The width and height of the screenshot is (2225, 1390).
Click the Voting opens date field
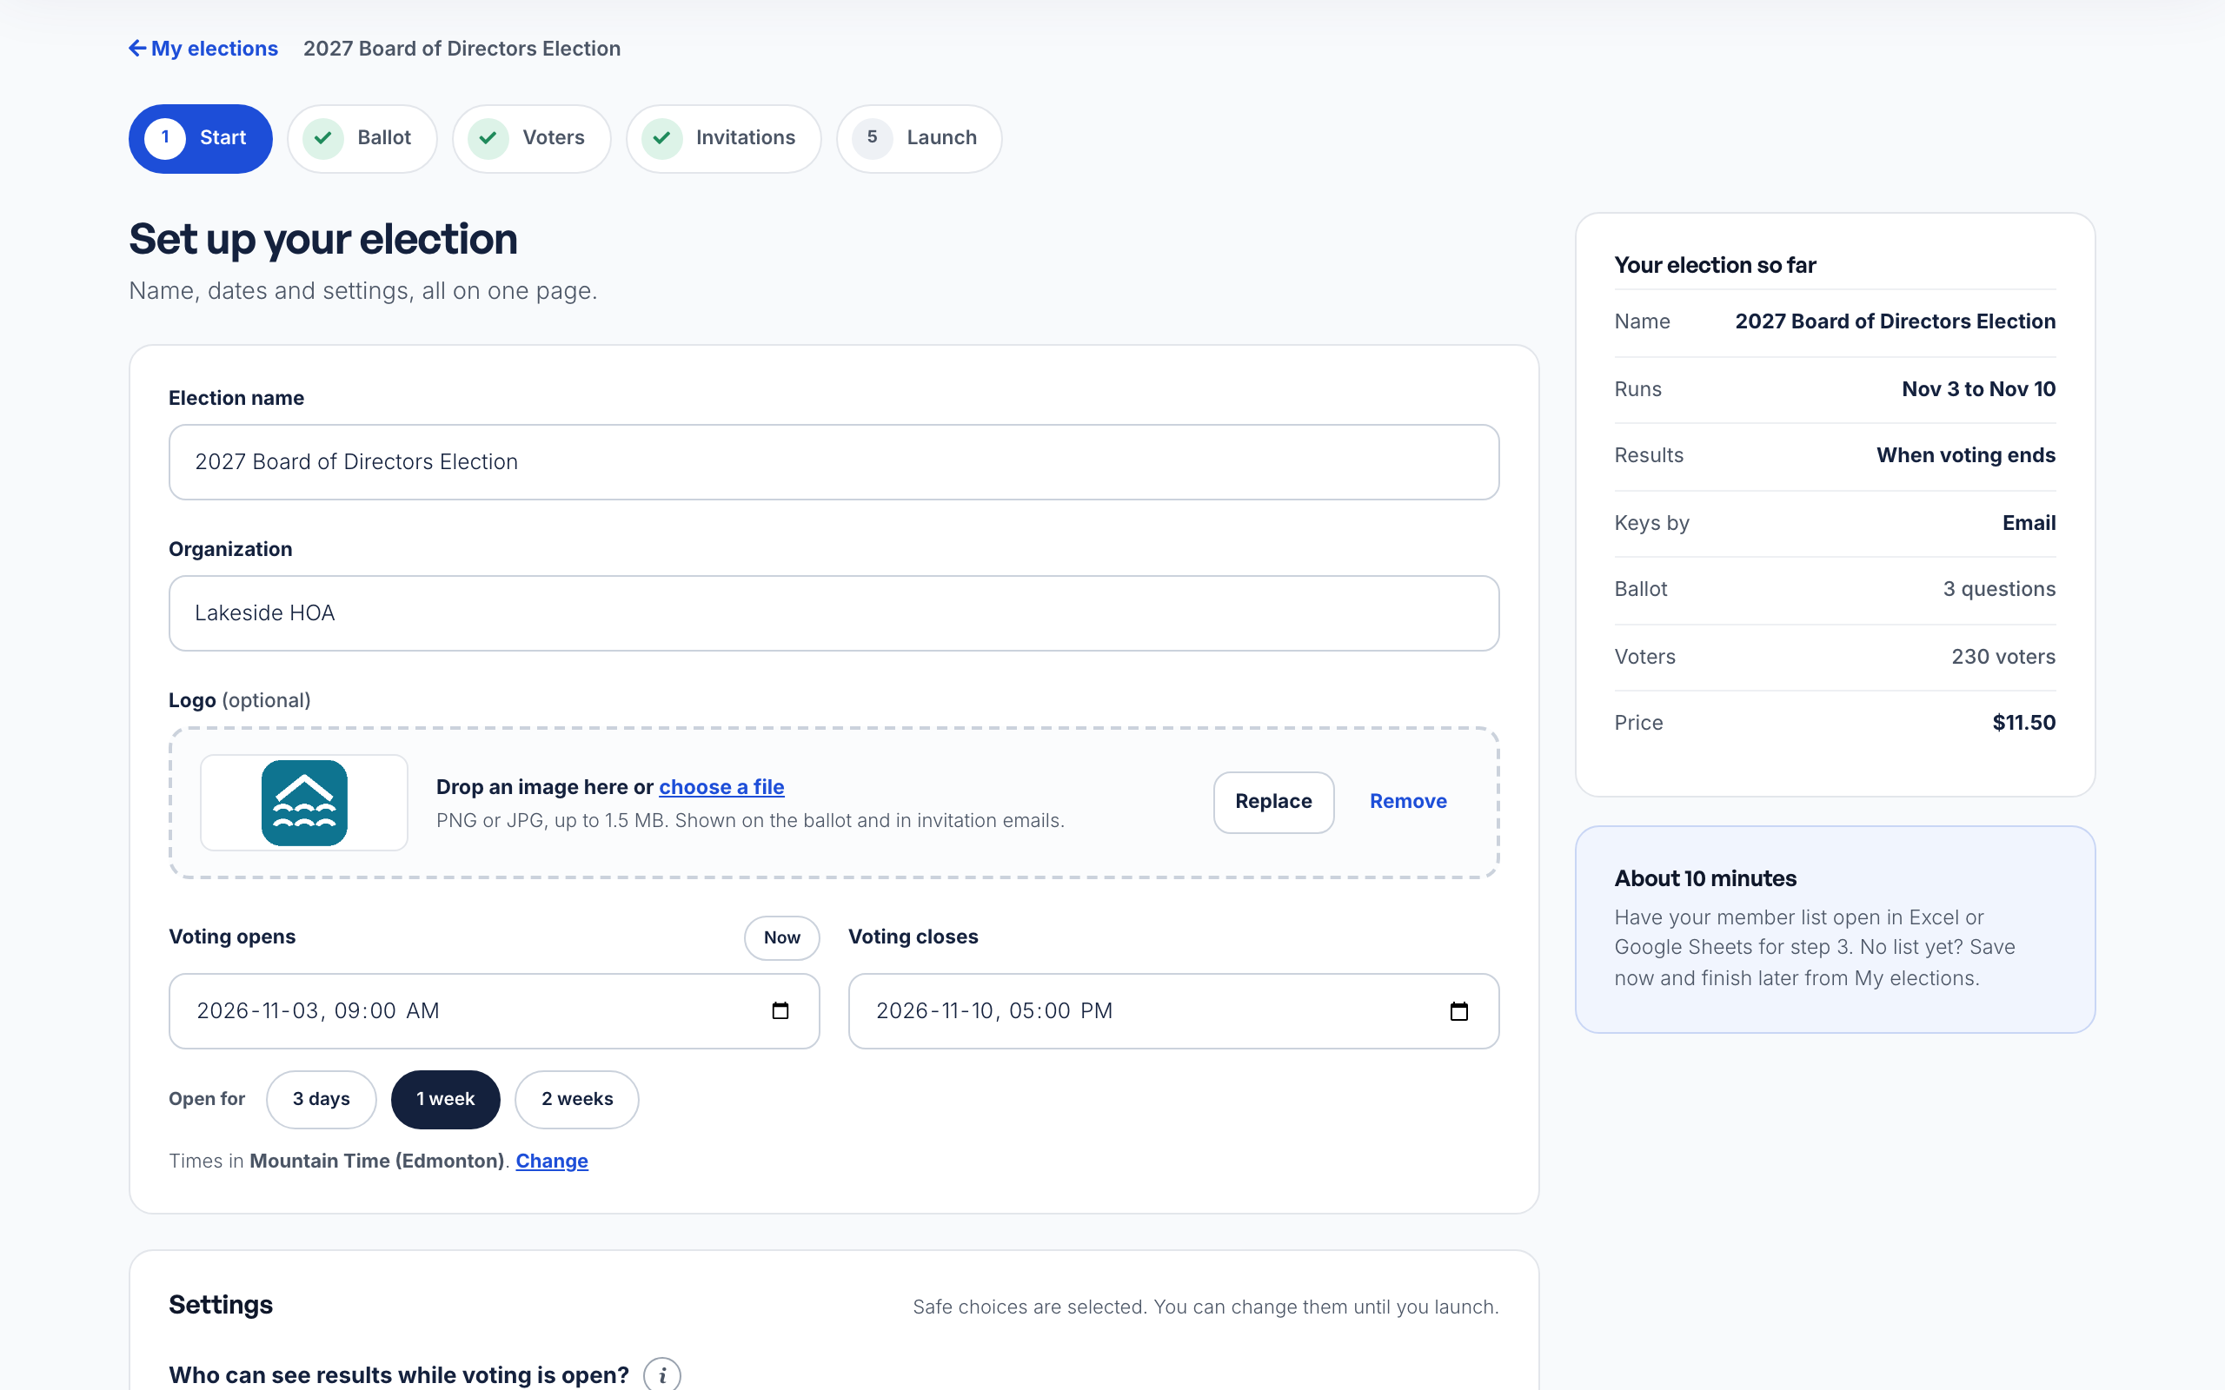point(494,1011)
